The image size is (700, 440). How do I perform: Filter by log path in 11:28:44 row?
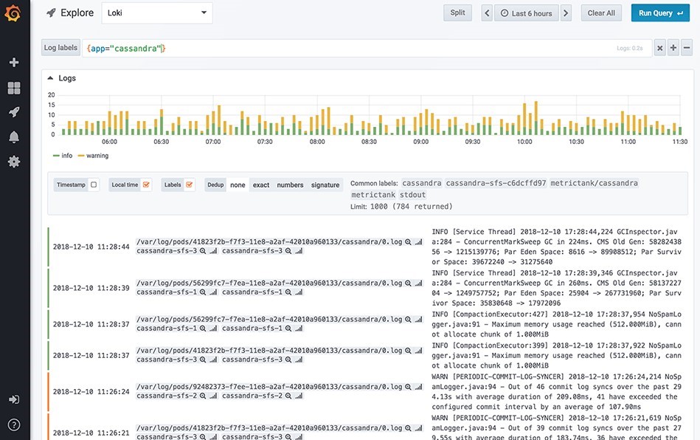[408, 241]
